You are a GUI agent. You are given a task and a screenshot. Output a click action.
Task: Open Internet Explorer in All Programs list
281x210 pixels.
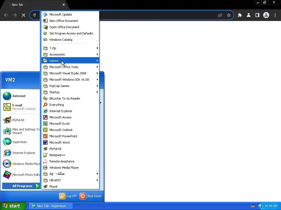70,111
